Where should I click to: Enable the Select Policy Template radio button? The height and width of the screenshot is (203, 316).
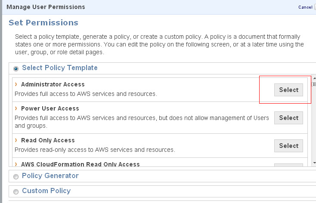click(x=16, y=68)
